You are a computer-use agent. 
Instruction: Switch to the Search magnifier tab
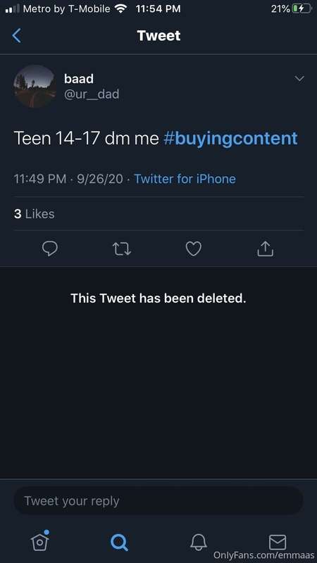(x=119, y=542)
